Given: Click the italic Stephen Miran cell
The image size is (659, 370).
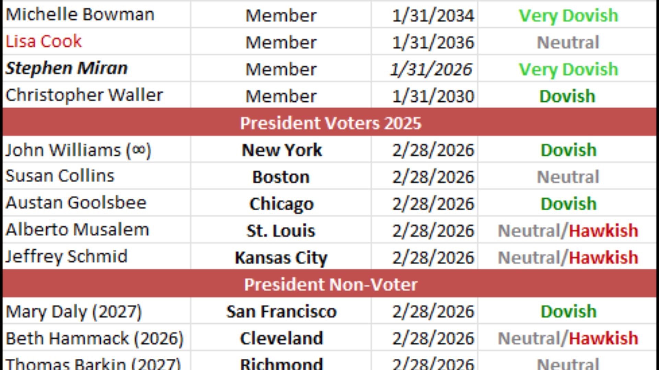Looking at the screenshot, I should [x=67, y=68].
